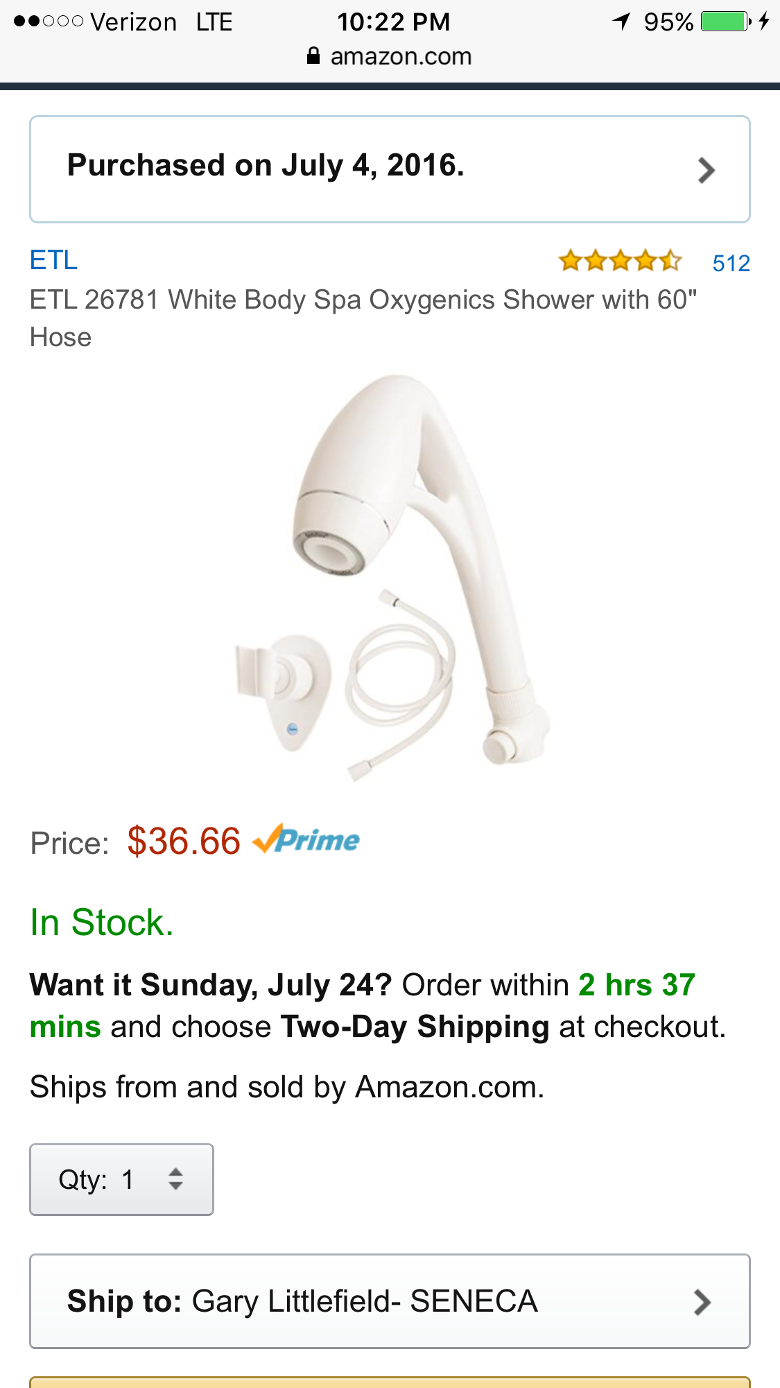View the 512 customer reviews
The image size is (780, 1388).
731,264
